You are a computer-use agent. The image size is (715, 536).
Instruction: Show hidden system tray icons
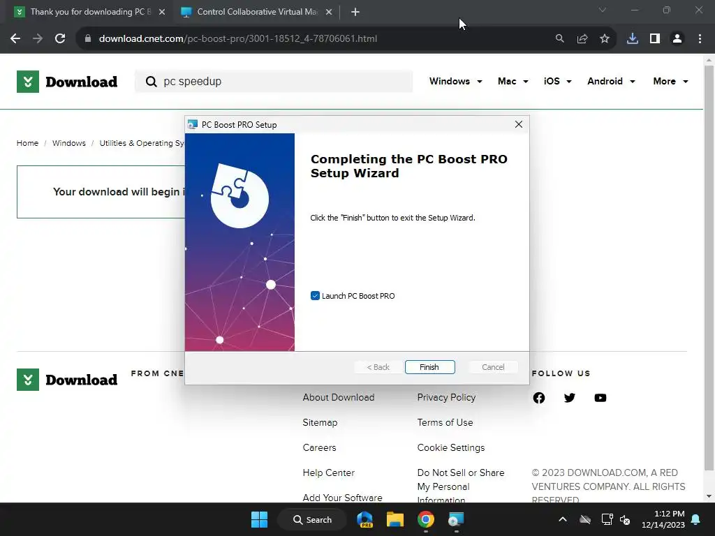pos(563,519)
